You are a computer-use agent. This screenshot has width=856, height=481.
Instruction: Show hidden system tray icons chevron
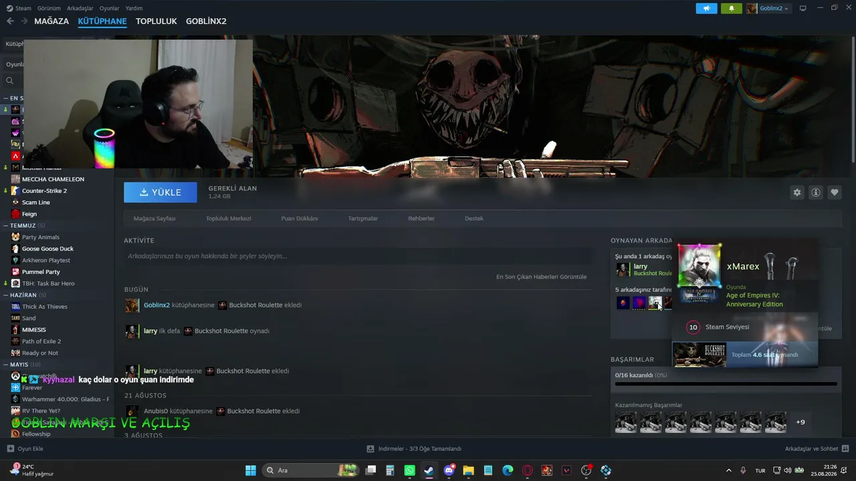[728, 470]
